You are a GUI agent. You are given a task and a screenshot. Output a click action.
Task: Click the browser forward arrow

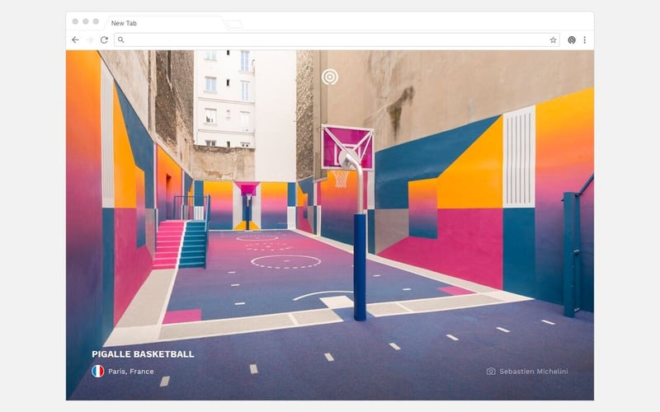pyautogui.click(x=89, y=40)
